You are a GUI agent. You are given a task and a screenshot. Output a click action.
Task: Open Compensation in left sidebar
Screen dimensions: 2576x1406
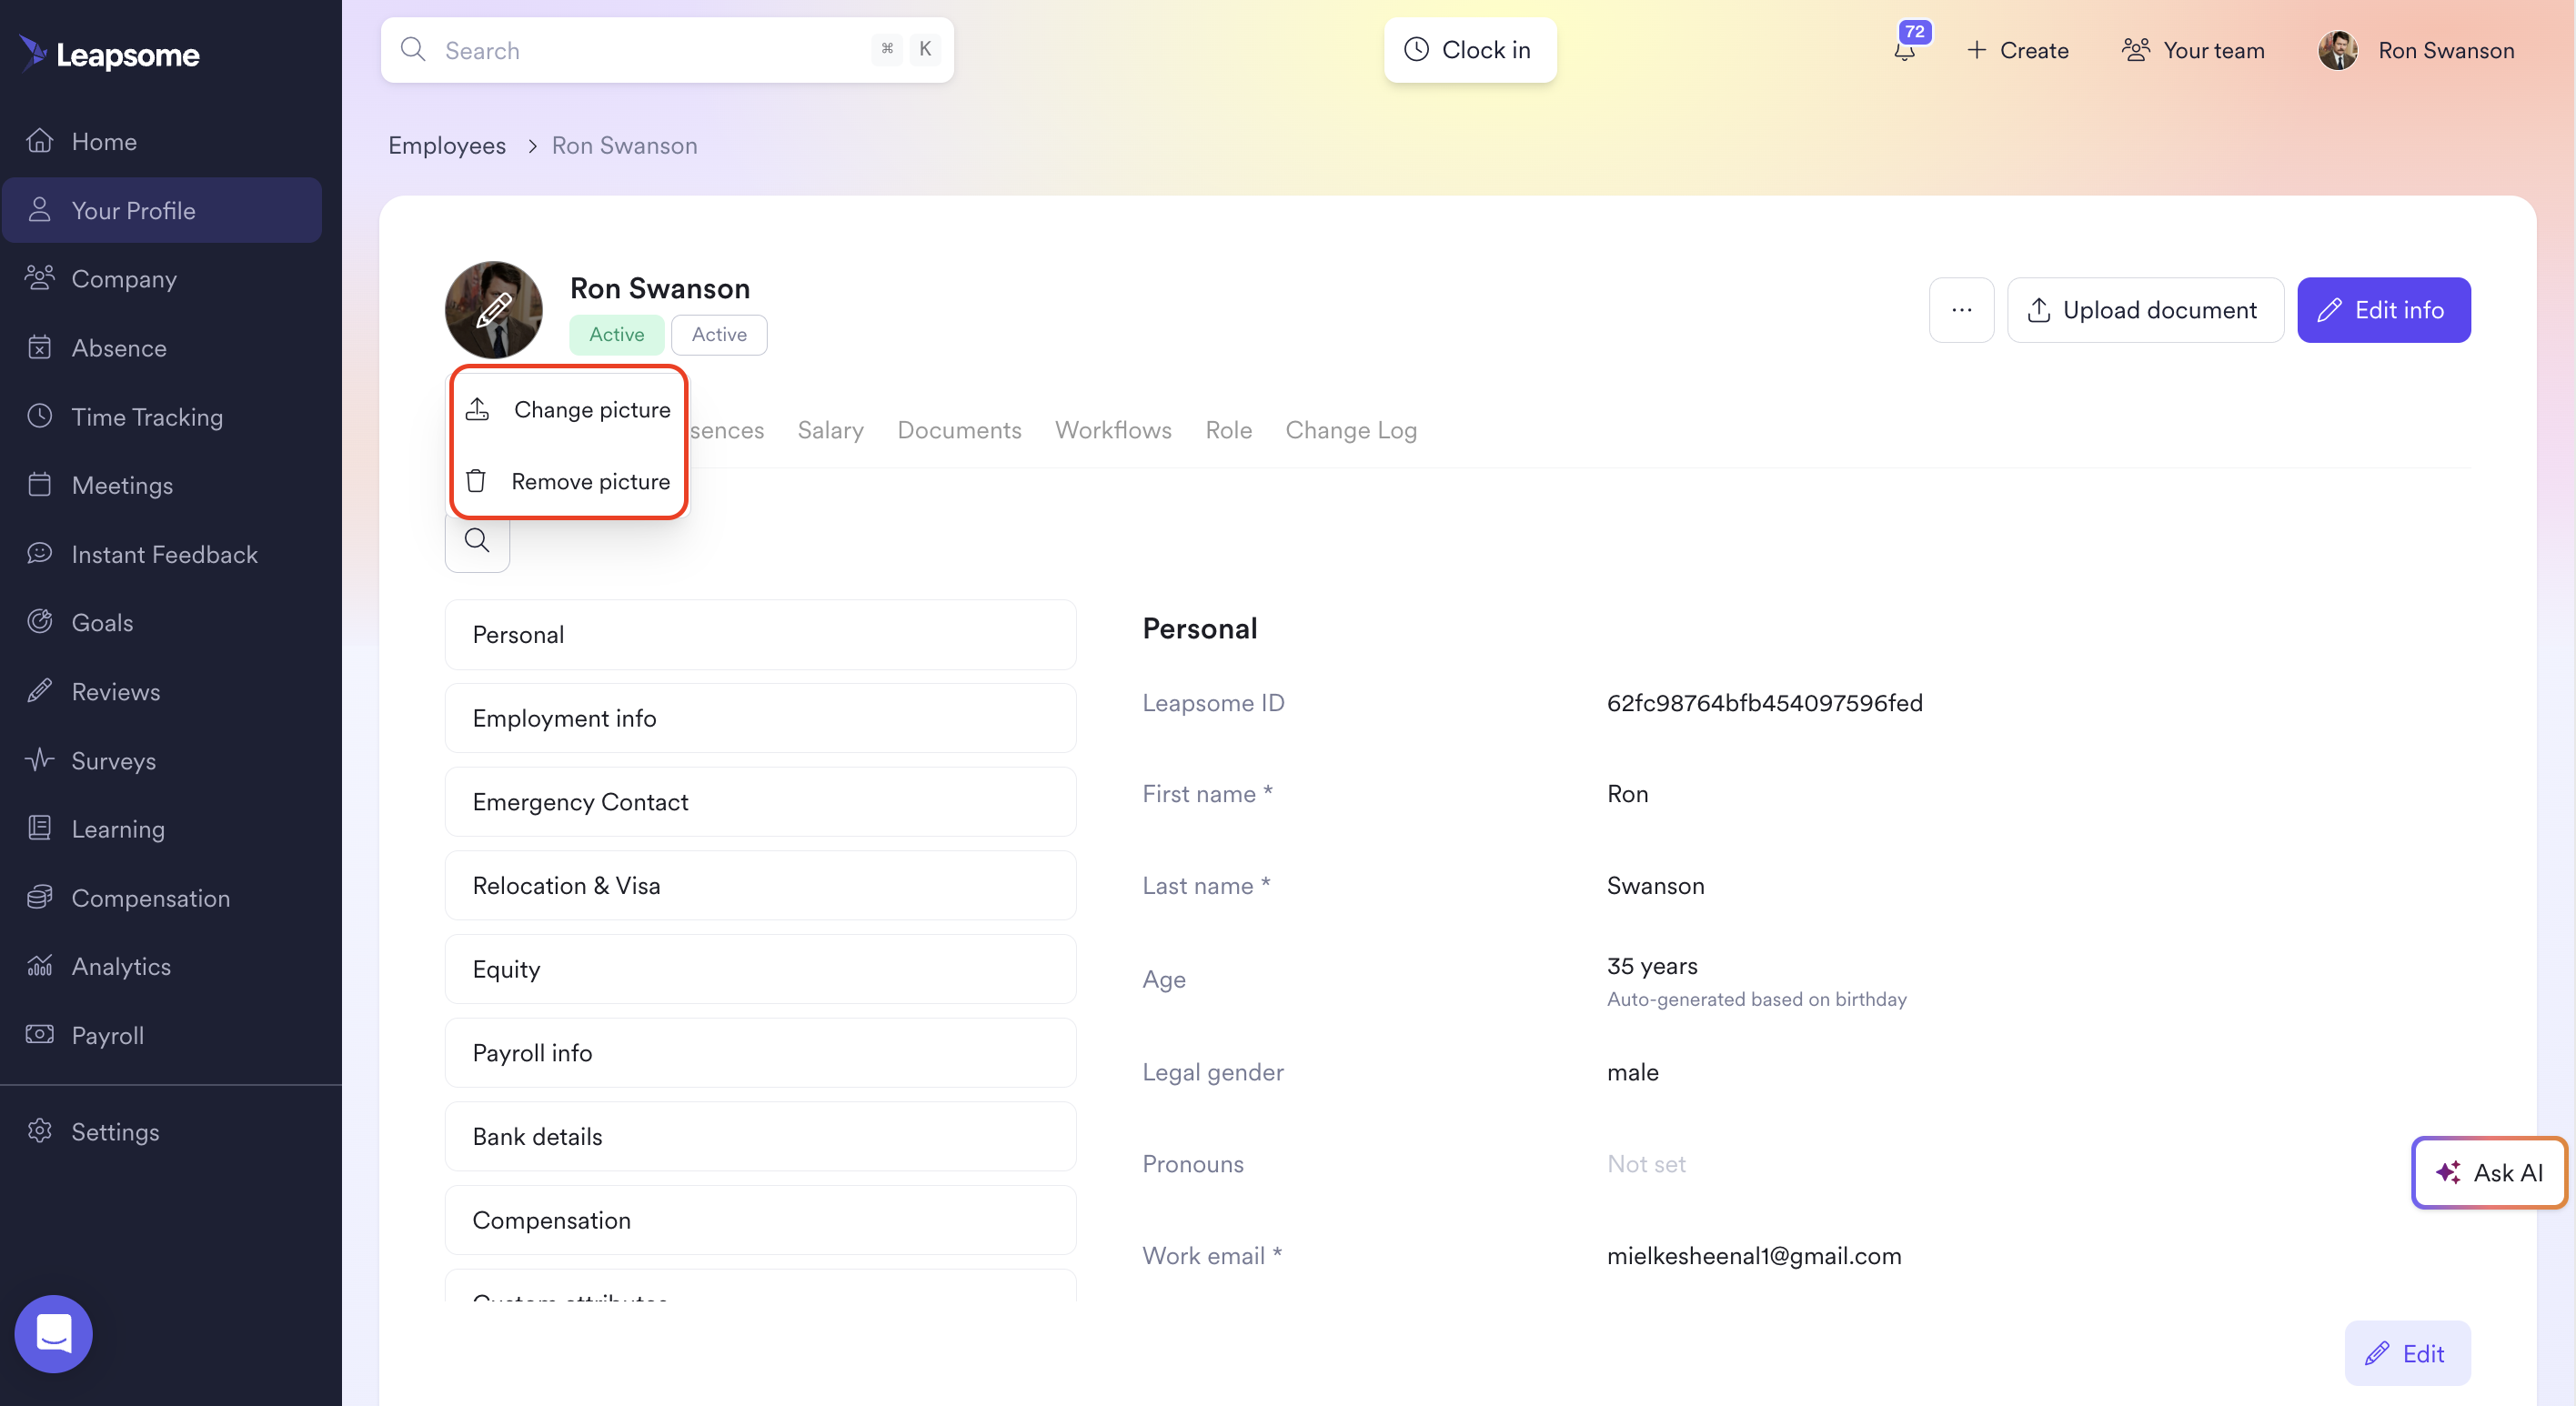coord(162,898)
